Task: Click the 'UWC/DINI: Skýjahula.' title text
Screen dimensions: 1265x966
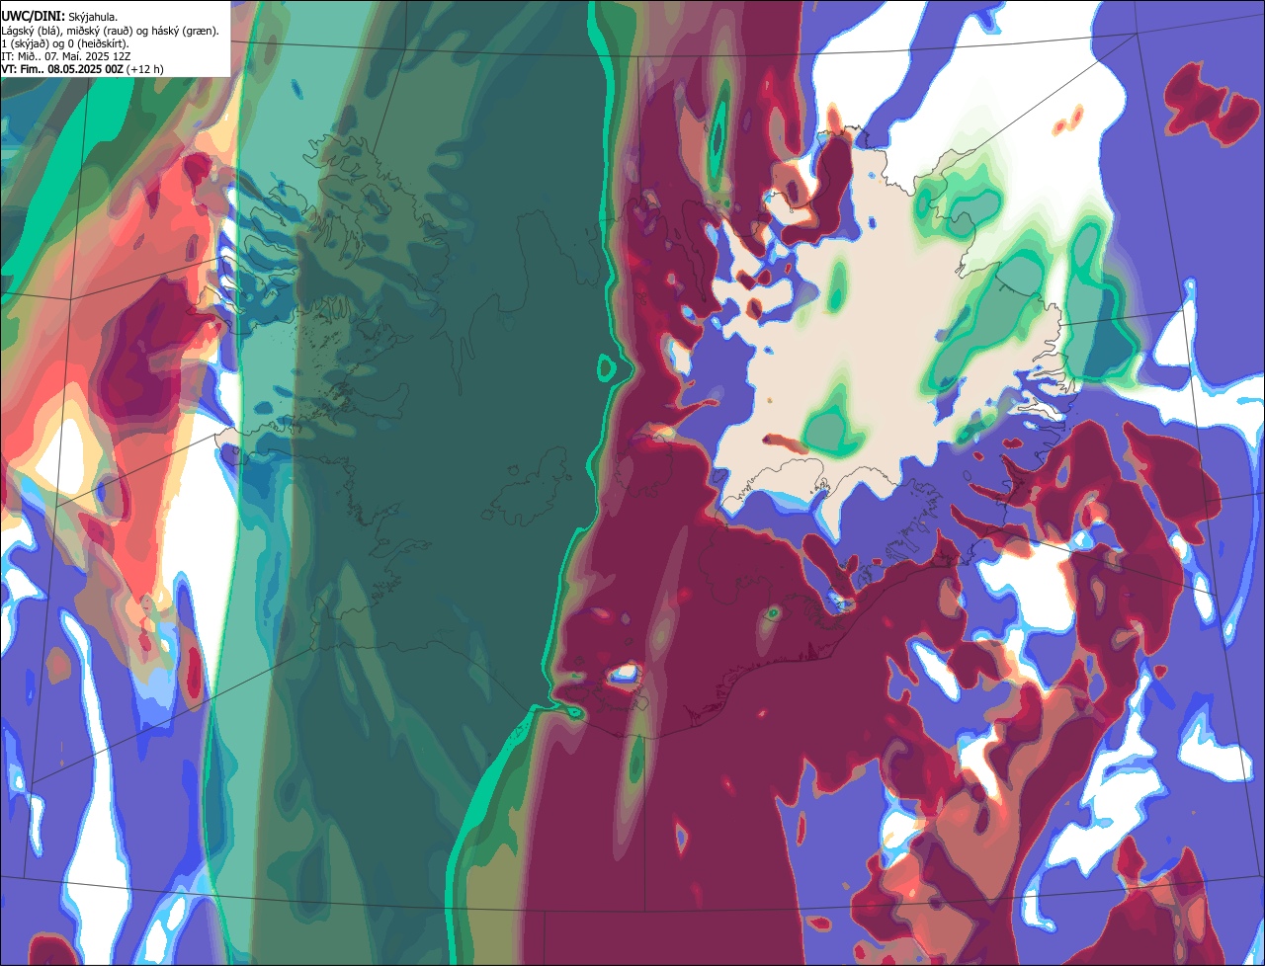Action: point(59,17)
